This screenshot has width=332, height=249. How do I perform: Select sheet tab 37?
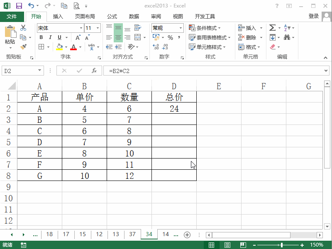click(132, 234)
